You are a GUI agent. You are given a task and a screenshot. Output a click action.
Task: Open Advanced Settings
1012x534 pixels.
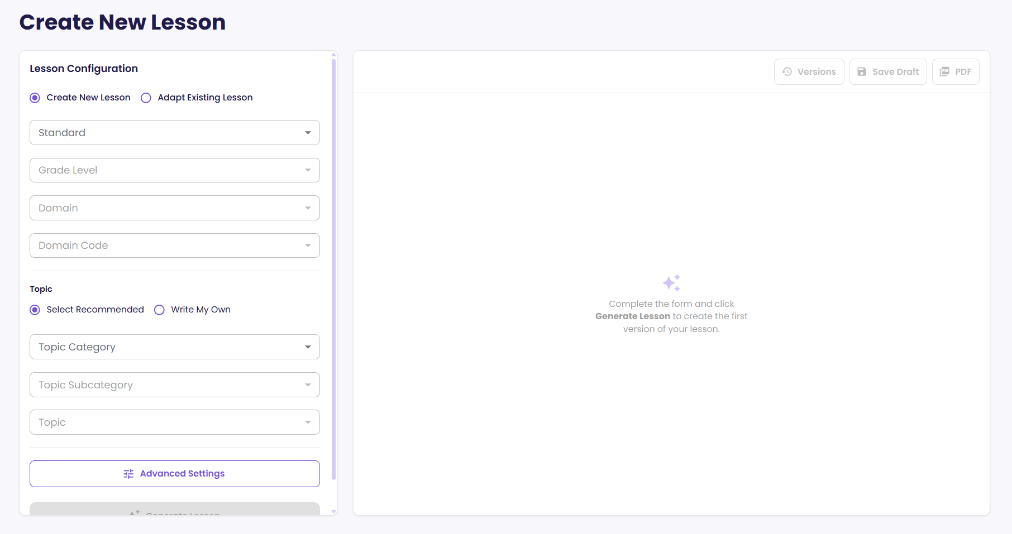tap(175, 474)
